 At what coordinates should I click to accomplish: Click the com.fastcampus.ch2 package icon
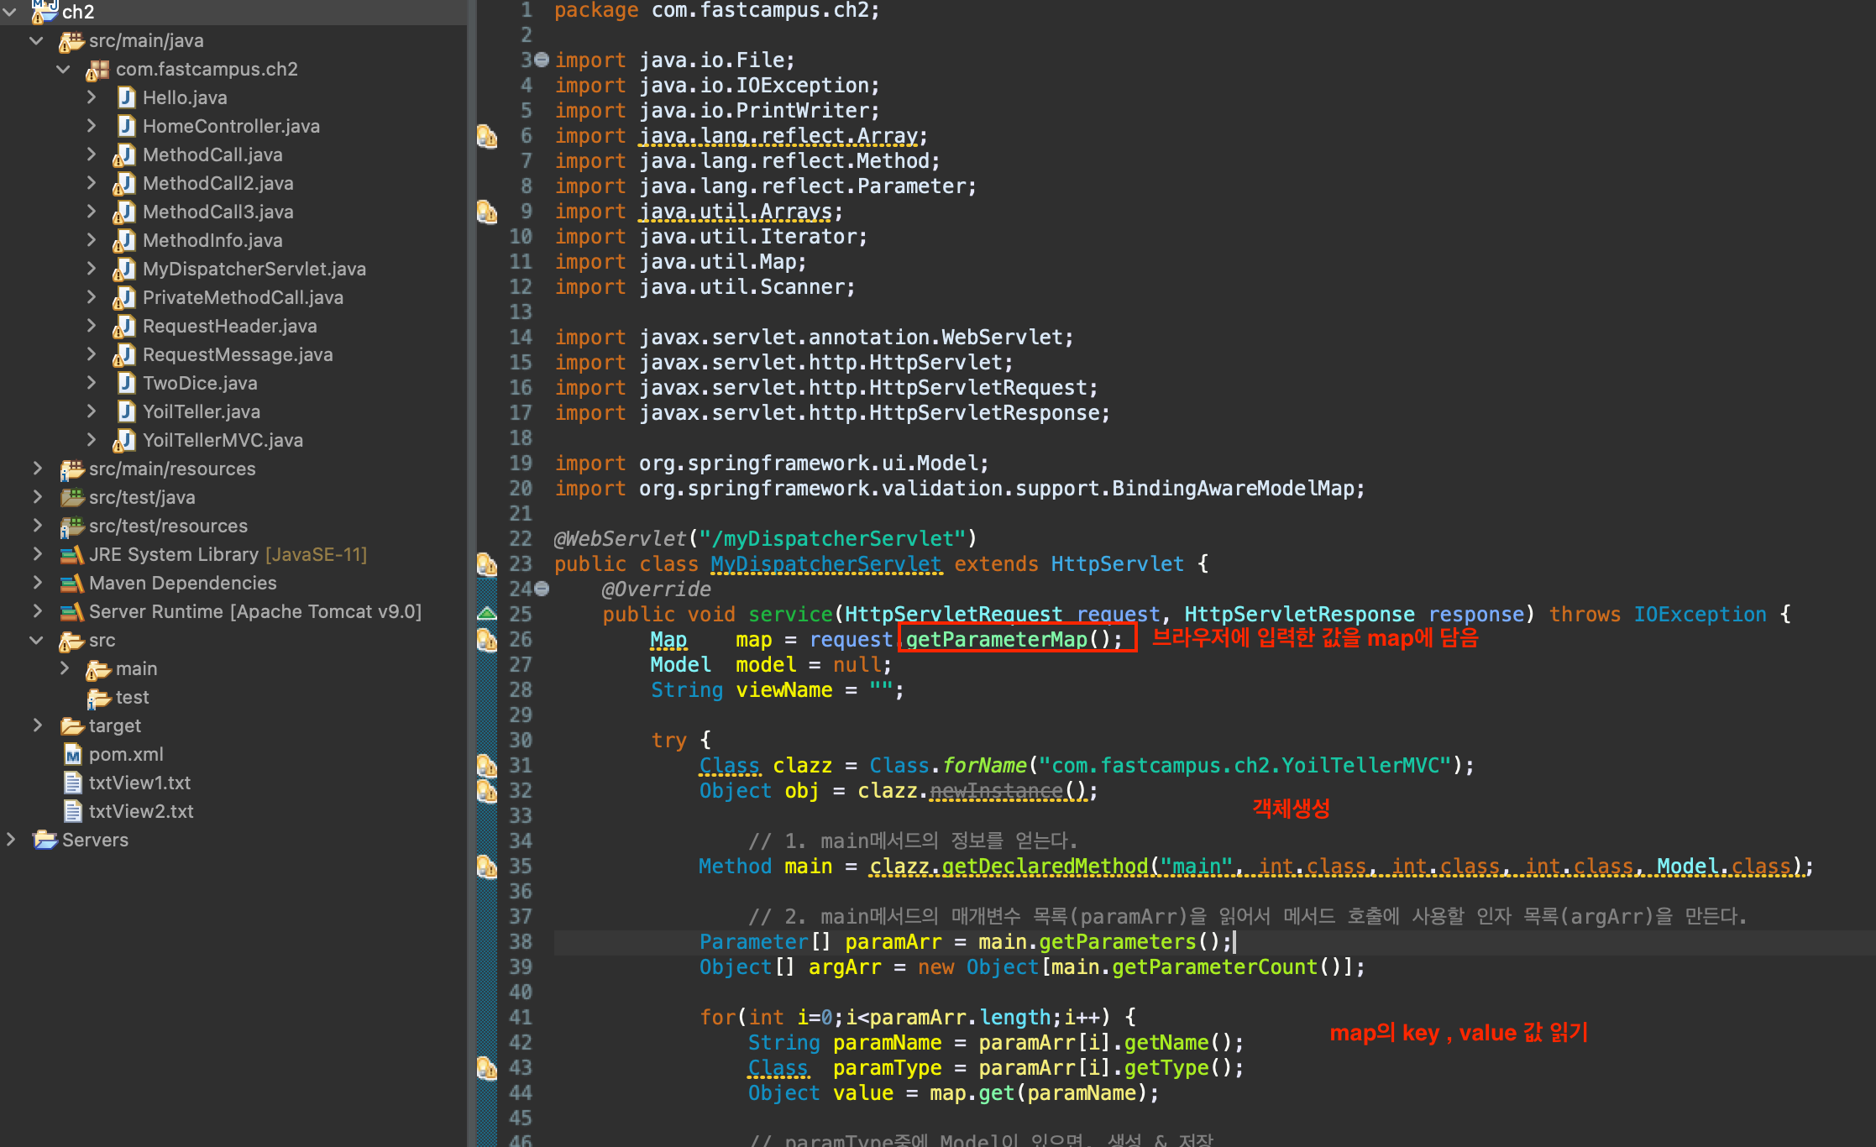pos(98,69)
